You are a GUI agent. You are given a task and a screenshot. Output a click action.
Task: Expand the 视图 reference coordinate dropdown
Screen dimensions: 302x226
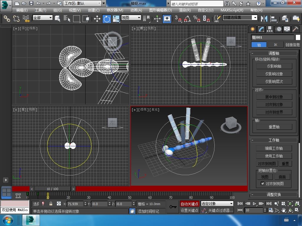[x=131, y=18]
